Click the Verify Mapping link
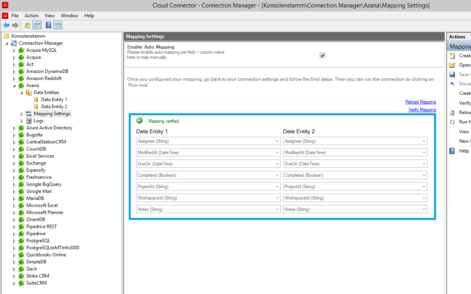This screenshot has width=471, height=294. pos(422,110)
